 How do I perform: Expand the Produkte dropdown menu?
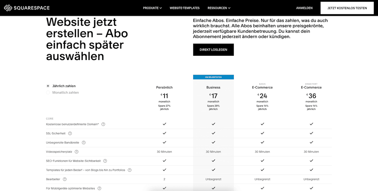click(x=152, y=8)
